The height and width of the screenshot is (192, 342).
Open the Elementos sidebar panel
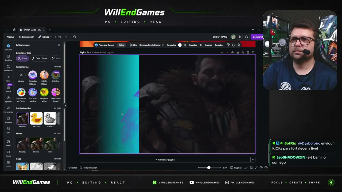point(8,68)
